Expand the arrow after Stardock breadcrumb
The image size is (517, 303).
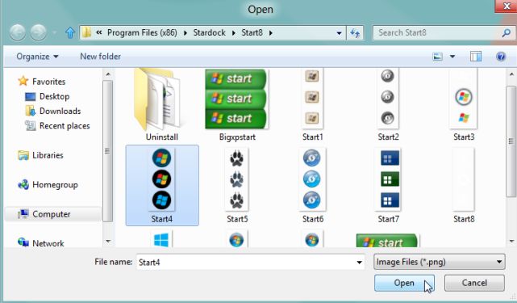point(233,32)
